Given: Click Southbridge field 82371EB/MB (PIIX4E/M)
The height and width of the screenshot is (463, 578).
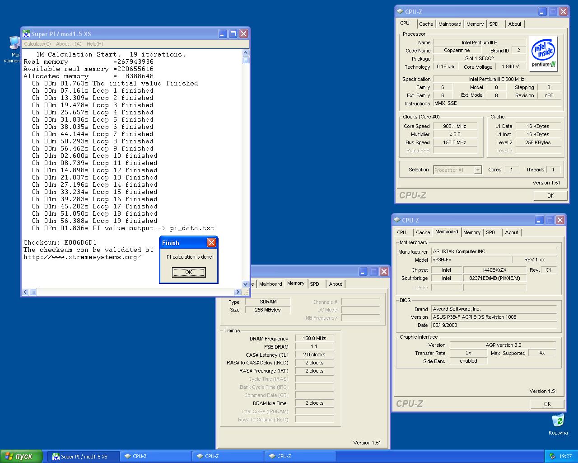Looking at the screenshot, I should pyautogui.click(x=495, y=278).
